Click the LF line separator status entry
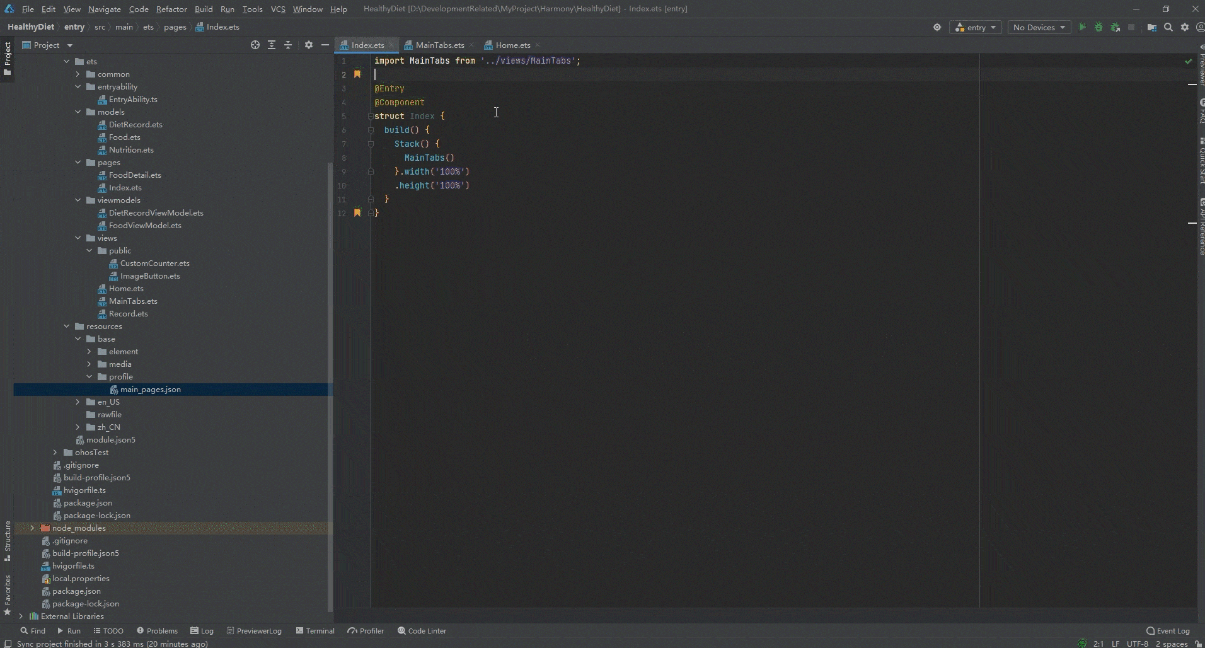Image resolution: width=1205 pixels, height=648 pixels. [1116, 644]
